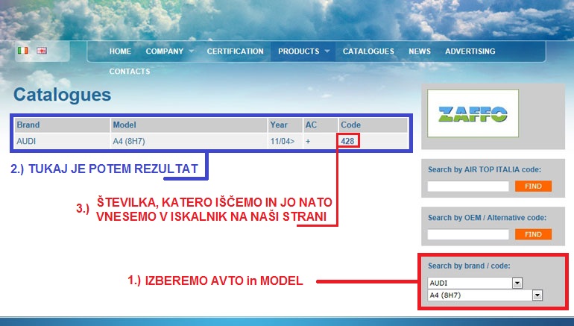Click FIND for AIR TOP ITALIA code
Screen dimensions: 574x326
[x=533, y=186]
